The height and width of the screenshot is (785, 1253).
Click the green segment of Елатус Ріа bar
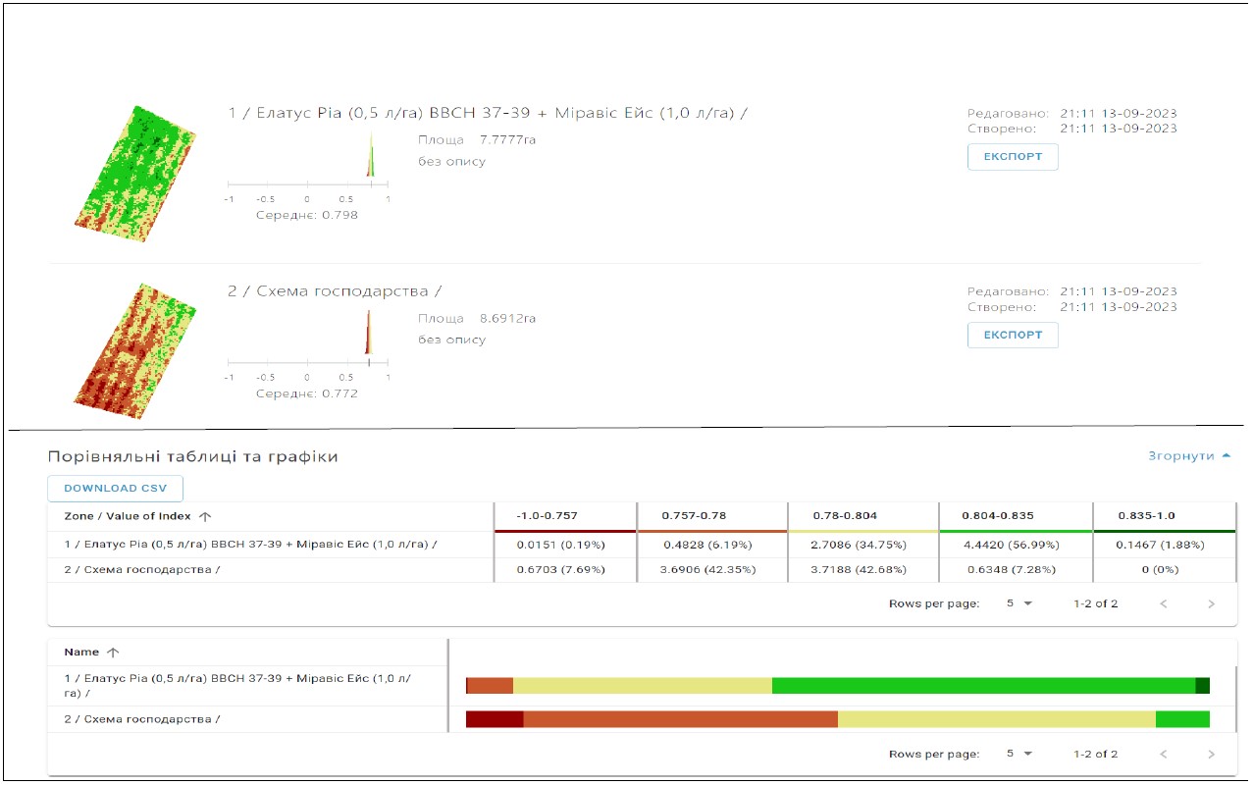[983, 685]
